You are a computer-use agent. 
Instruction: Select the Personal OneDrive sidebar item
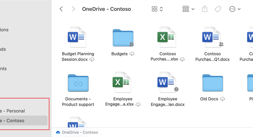click(x=13, y=111)
